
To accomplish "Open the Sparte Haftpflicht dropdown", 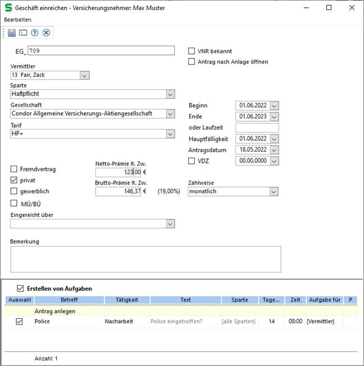I will click(x=170, y=94).
